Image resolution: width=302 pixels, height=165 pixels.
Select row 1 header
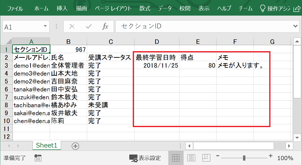tap(6, 49)
